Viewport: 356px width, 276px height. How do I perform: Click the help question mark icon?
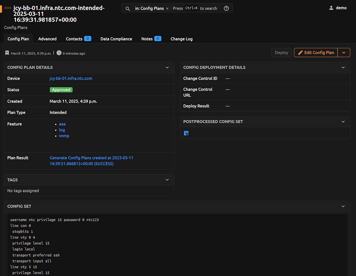pyautogui.click(x=226, y=8)
